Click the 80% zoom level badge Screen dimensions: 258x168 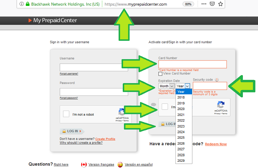(x=188, y=4)
